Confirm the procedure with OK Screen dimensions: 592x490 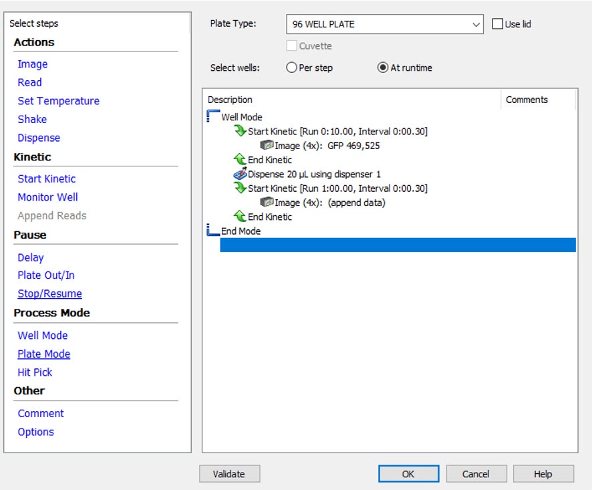pyautogui.click(x=408, y=474)
